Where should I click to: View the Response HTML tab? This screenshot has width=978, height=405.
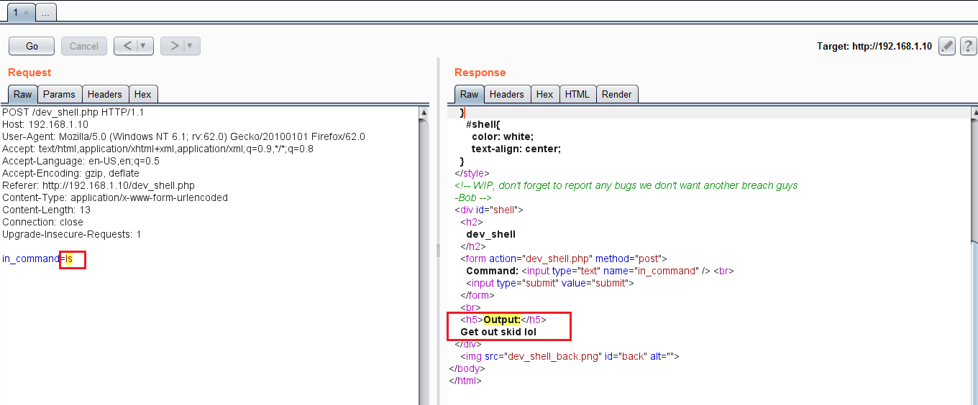577,94
